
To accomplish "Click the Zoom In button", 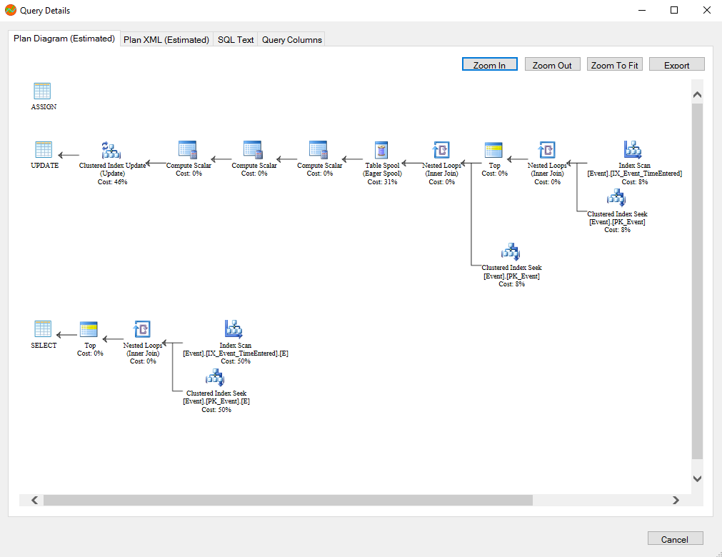I will (x=489, y=64).
